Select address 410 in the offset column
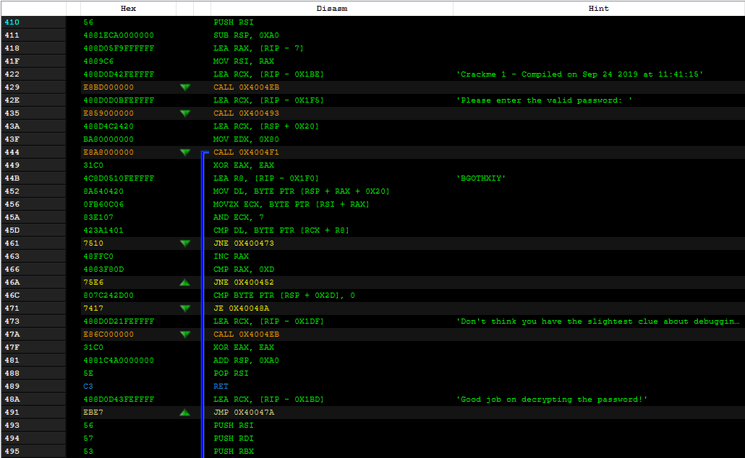745x458 pixels. [12, 22]
